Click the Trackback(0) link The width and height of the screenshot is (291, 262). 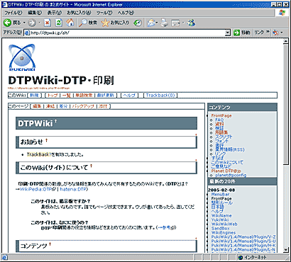click(x=160, y=95)
